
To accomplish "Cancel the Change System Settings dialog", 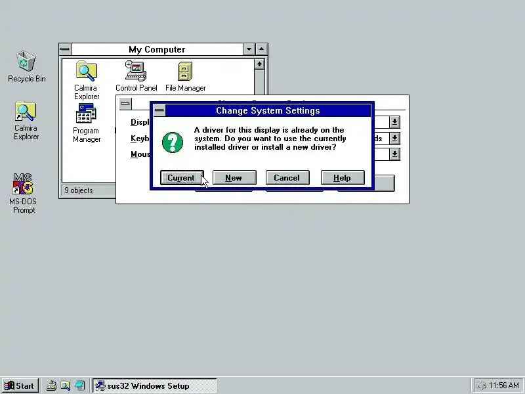I will [287, 177].
